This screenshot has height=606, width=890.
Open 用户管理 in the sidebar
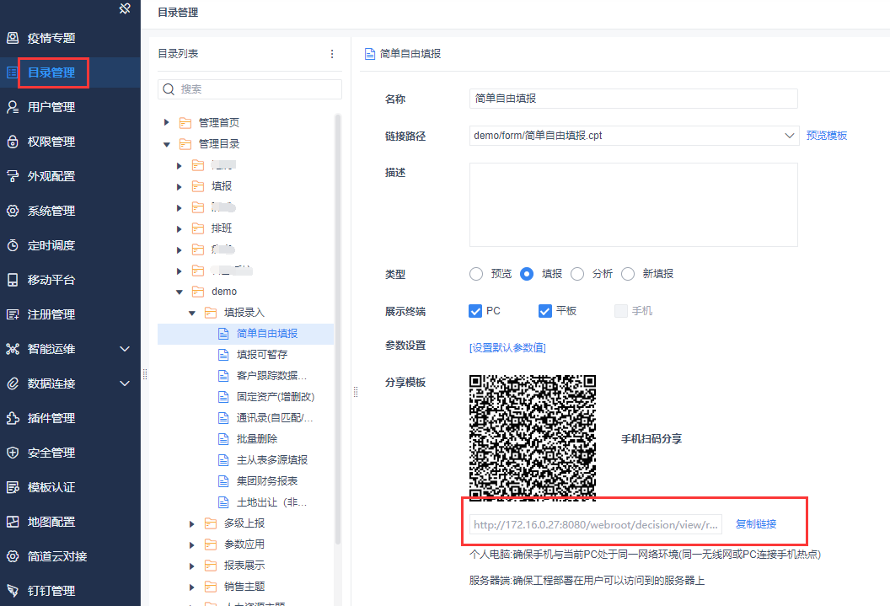coord(51,107)
